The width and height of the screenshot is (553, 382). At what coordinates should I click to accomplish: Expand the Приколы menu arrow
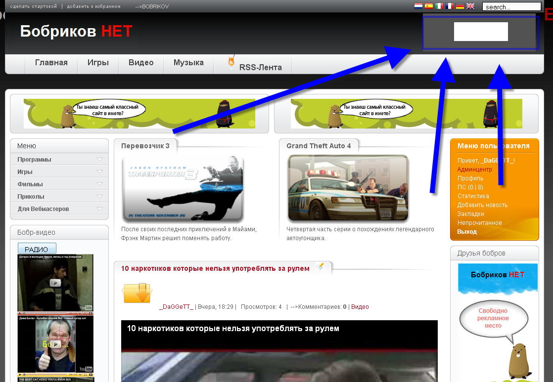[x=99, y=196]
